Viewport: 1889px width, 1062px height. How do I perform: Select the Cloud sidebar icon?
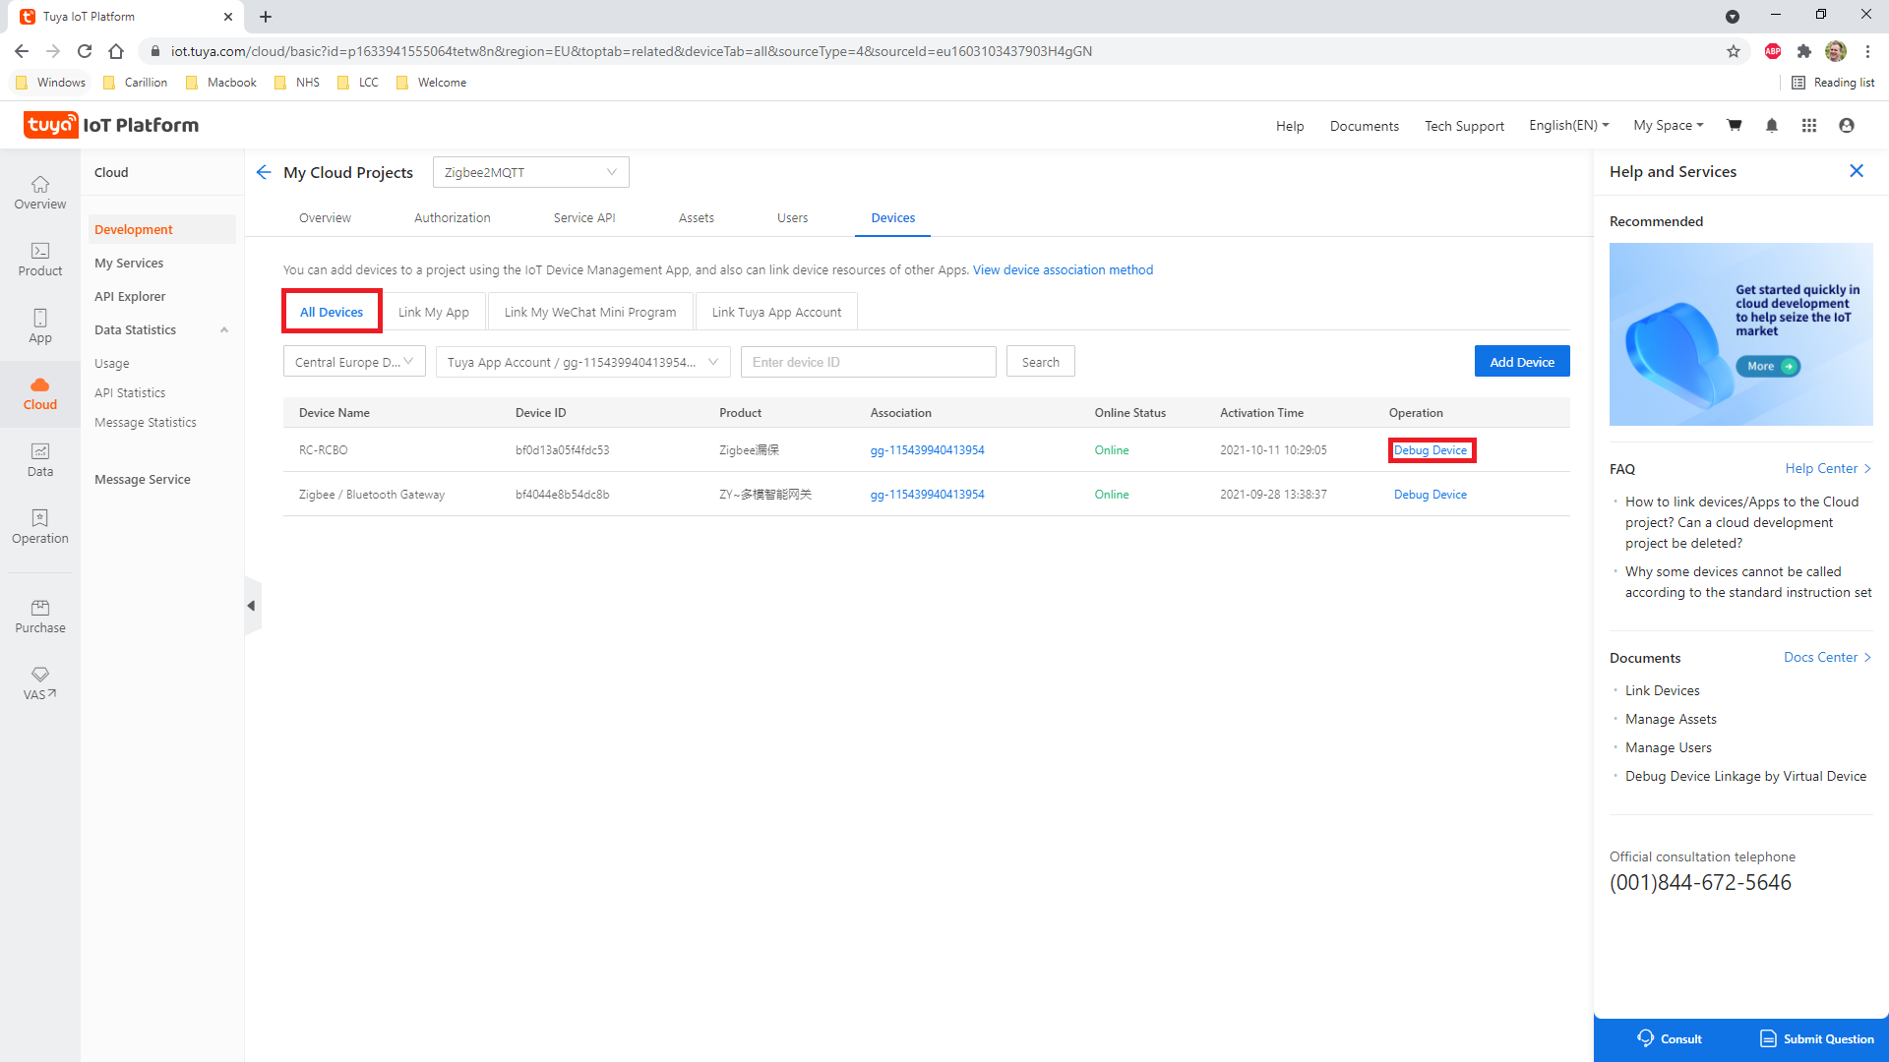[x=40, y=393]
